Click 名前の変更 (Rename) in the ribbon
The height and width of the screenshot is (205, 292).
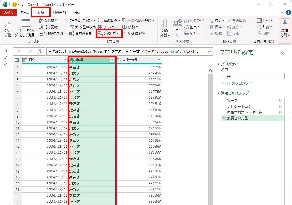[81, 33]
